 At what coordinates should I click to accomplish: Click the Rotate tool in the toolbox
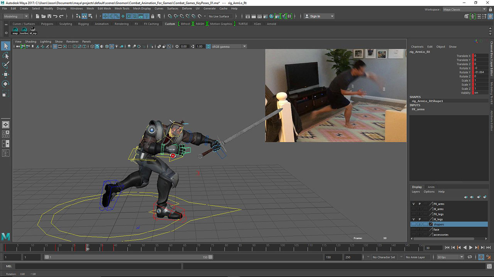6,84
